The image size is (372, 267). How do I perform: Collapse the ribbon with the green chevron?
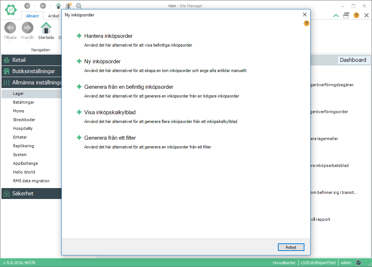[336, 15]
